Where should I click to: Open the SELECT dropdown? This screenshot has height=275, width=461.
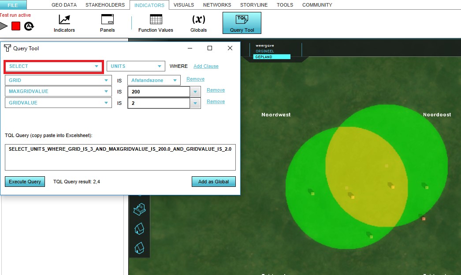(54, 67)
